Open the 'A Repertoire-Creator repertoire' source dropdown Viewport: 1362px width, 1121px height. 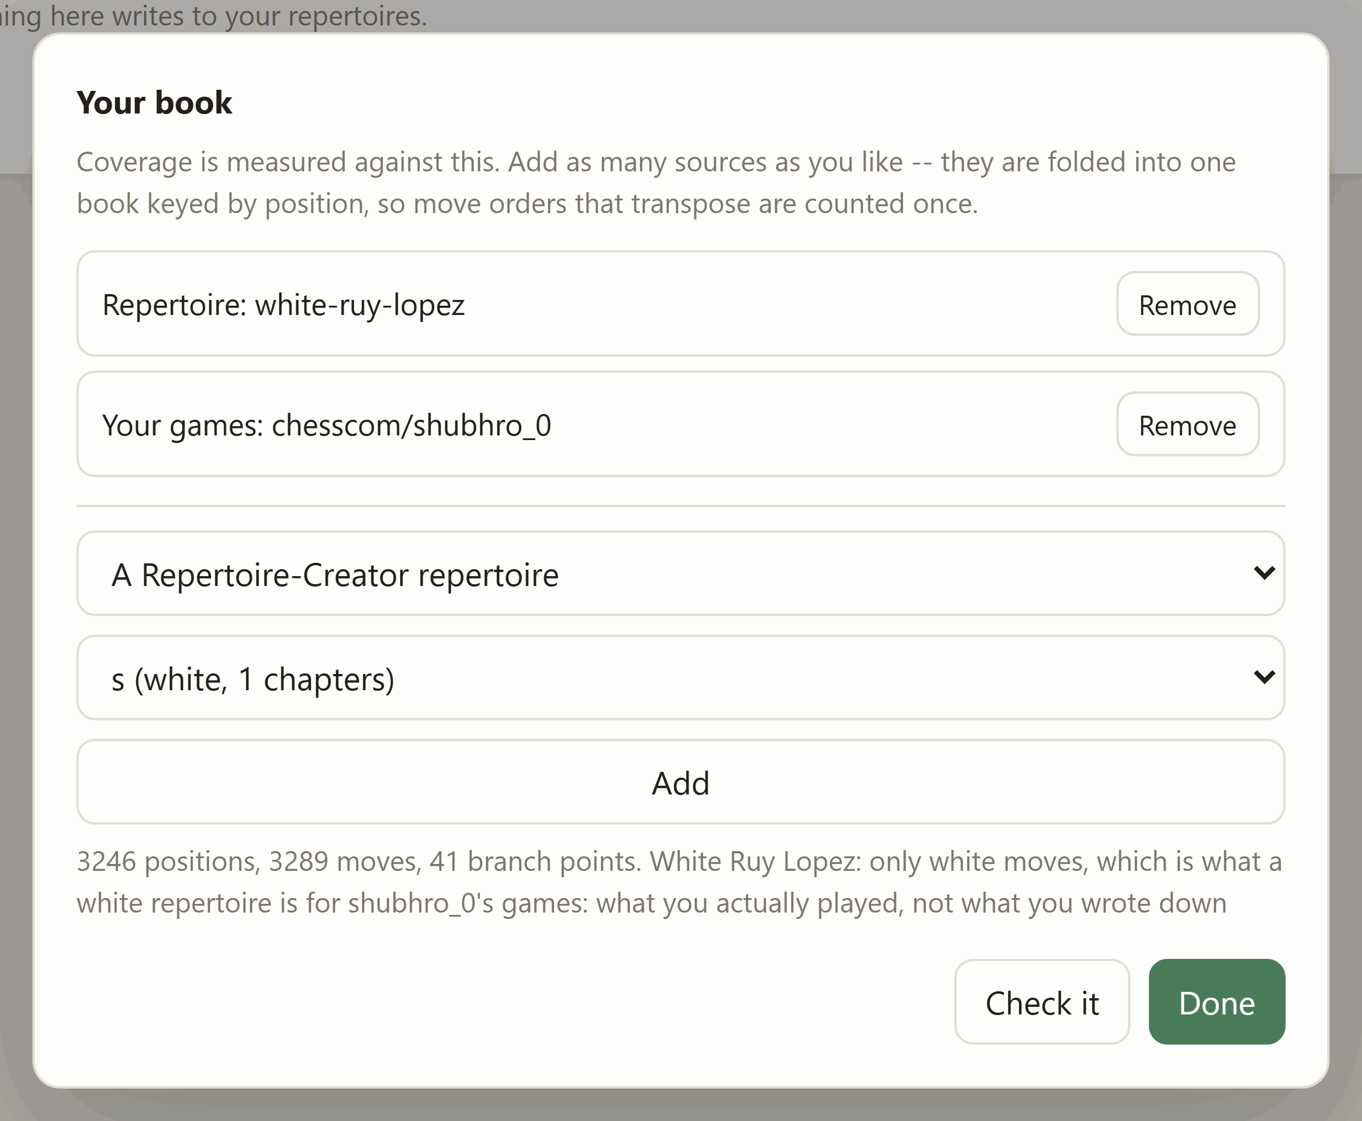point(680,573)
